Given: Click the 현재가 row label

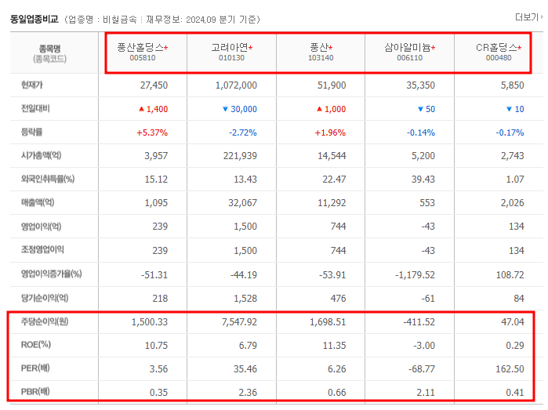Looking at the screenshot, I should (32, 85).
